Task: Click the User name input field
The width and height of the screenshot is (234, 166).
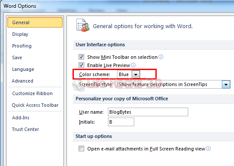Action: 148,112
